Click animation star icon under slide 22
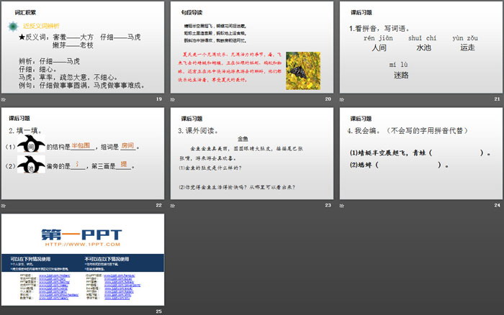The height and width of the screenshot is (315, 504). [x=6, y=206]
